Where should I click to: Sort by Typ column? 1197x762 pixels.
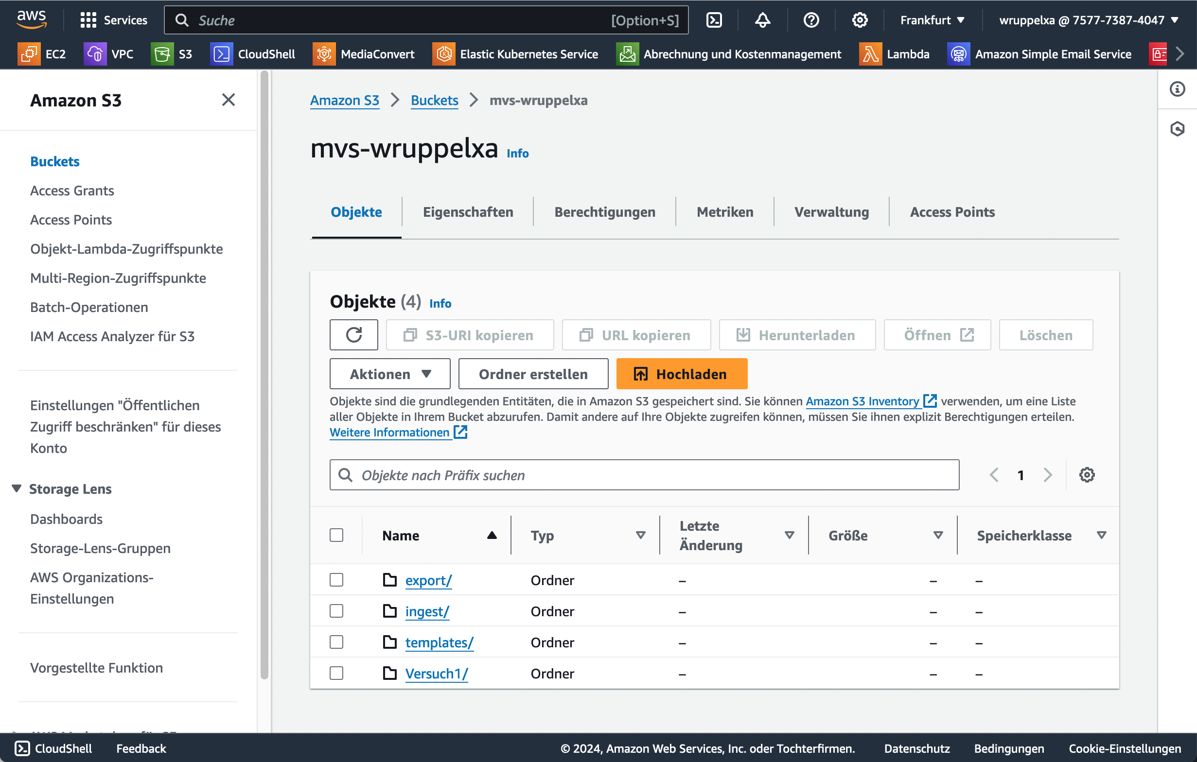click(x=640, y=535)
